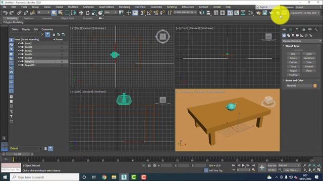Activate the Select and Link tool
The width and height of the screenshot is (323, 181).
point(19,13)
